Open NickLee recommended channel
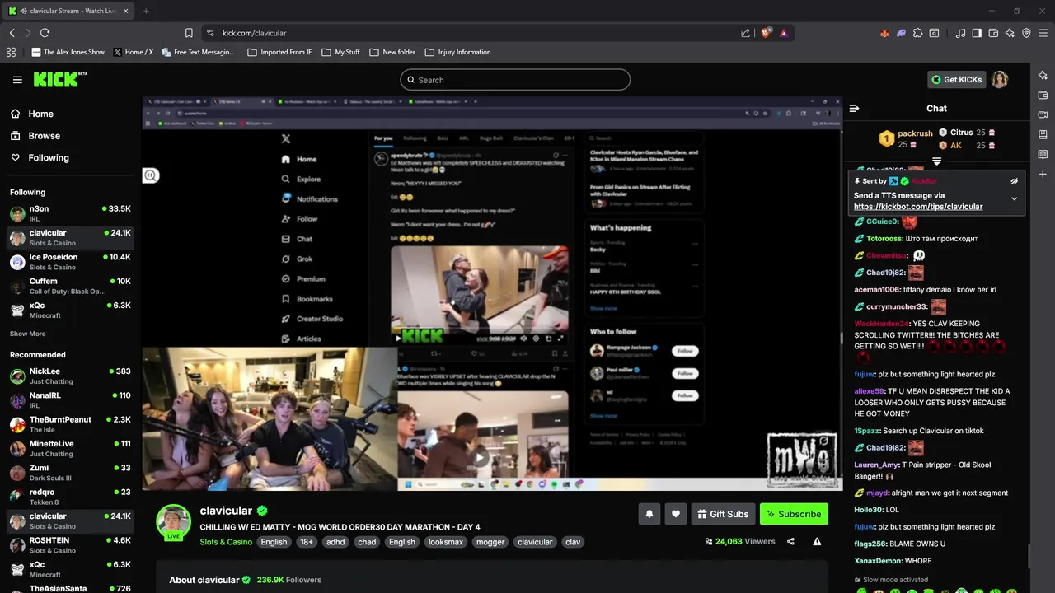The width and height of the screenshot is (1055, 593). point(70,376)
